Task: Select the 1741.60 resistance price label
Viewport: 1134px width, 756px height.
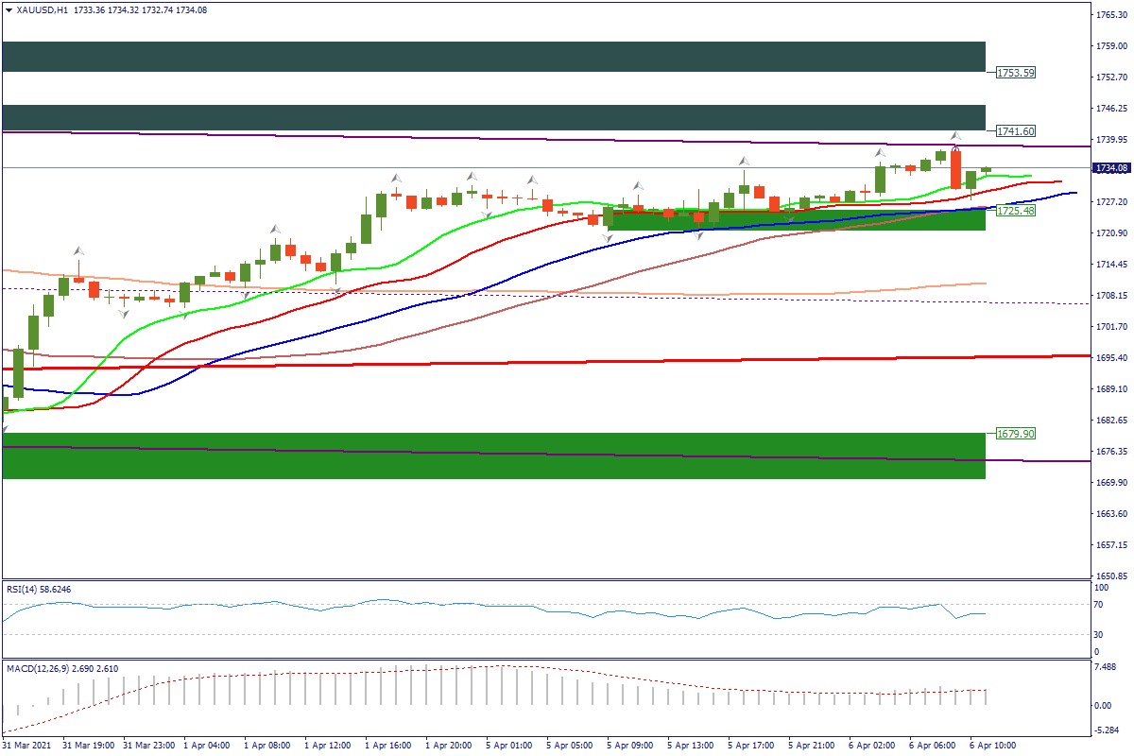Action: click(1016, 131)
